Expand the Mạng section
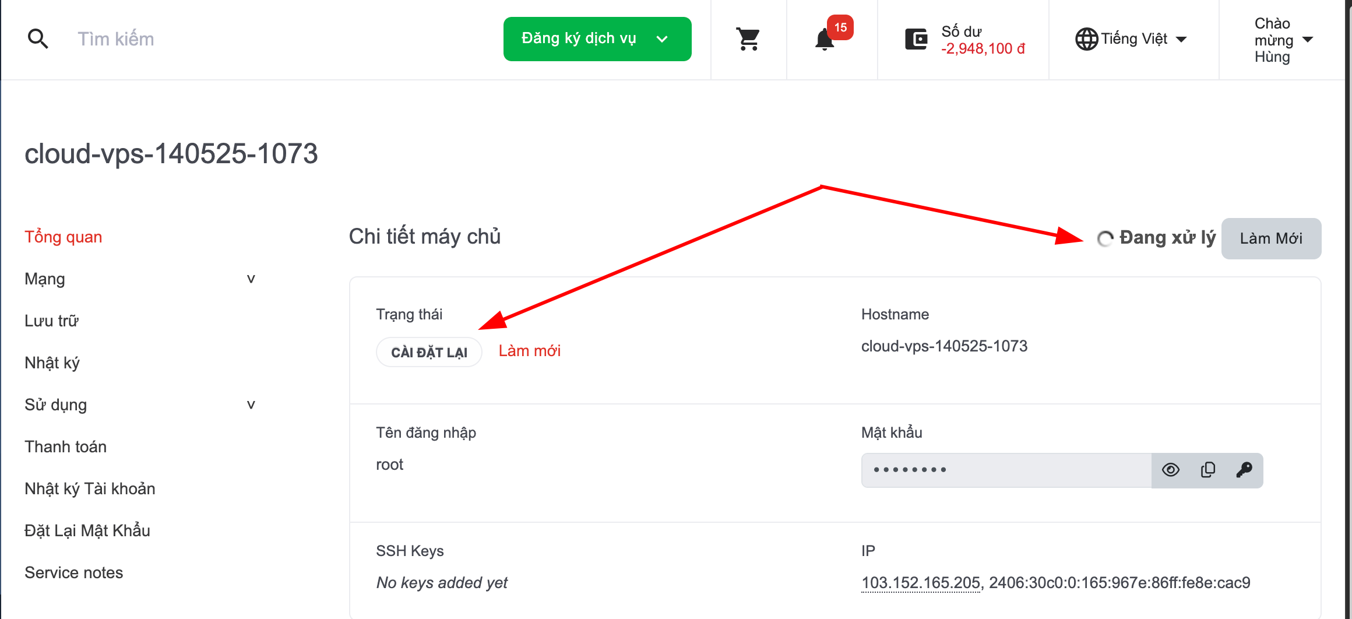The height and width of the screenshot is (619, 1352). tap(251, 278)
